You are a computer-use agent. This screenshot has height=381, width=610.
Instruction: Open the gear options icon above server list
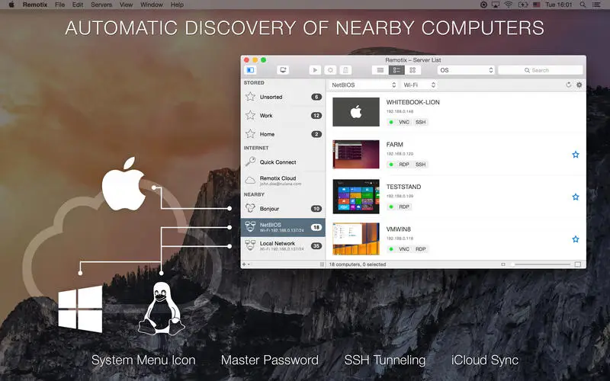[x=579, y=85]
